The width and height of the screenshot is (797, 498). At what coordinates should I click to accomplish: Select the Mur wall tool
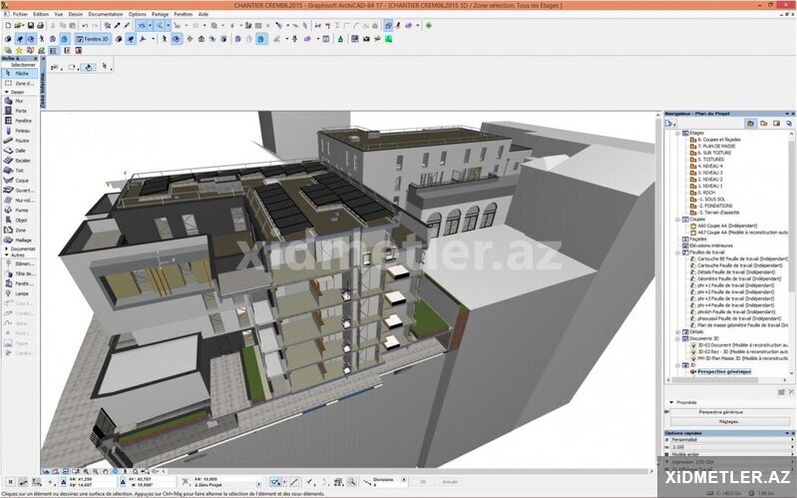(x=18, y=101)
